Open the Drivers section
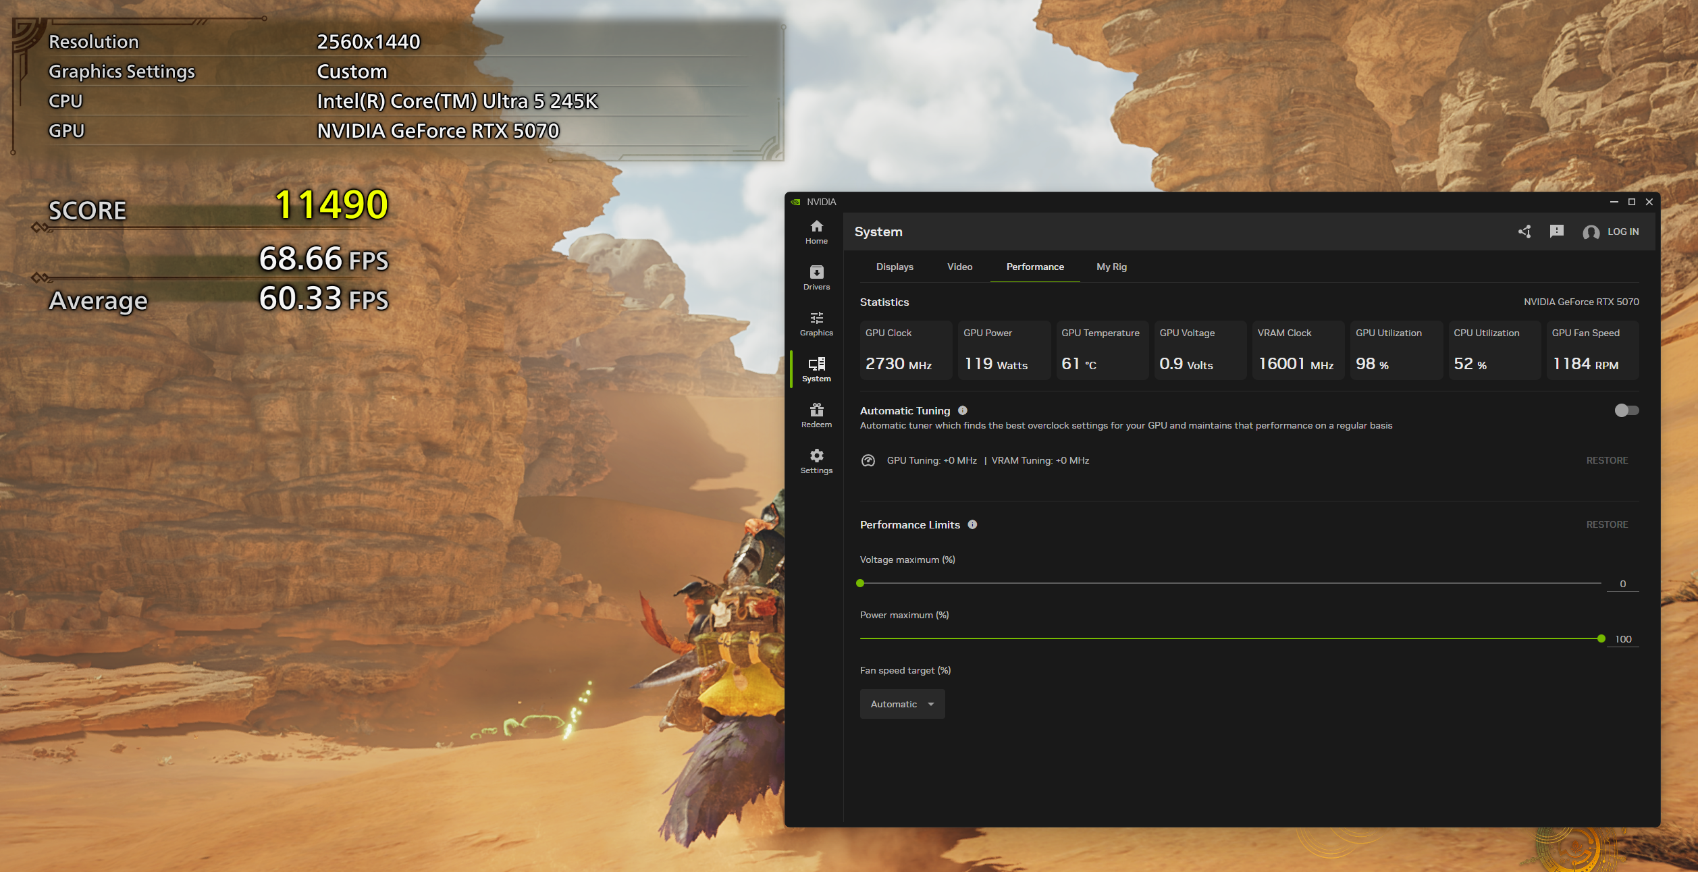This screenshot has height=872, width=1698. point(816,277)
